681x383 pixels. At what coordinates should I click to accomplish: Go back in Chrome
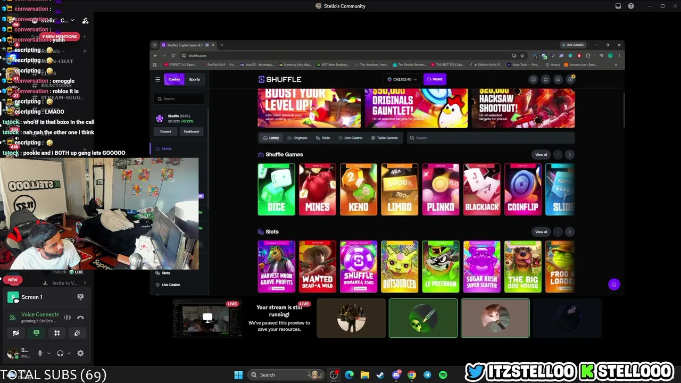155,56
